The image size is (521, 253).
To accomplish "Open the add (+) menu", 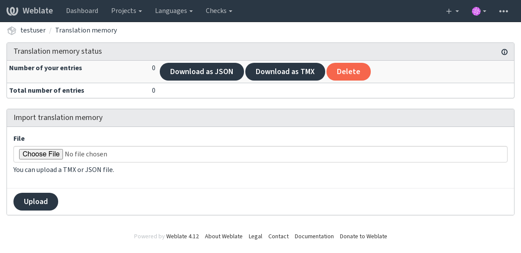I will (452, 11).
